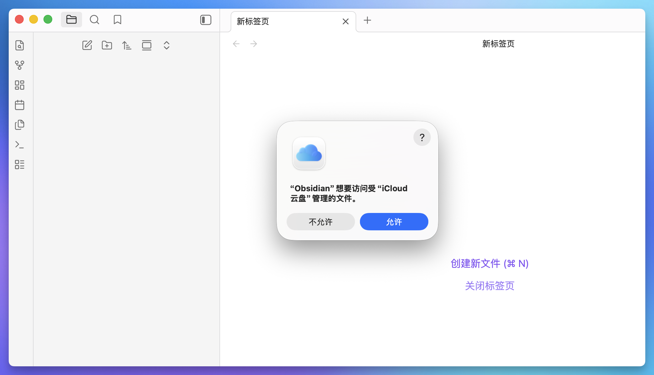Add a new tab with plus icon

367,20
